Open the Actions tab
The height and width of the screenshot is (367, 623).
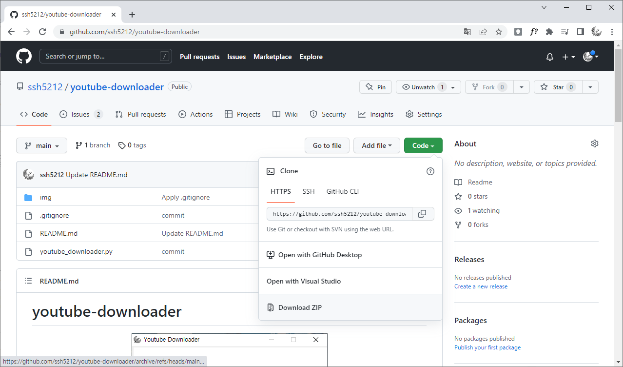click(195, 114)
